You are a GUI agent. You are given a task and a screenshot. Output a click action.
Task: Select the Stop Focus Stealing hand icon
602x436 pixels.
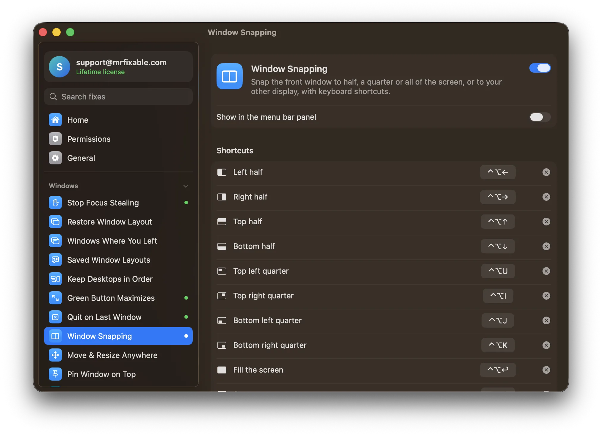[55, 203]
